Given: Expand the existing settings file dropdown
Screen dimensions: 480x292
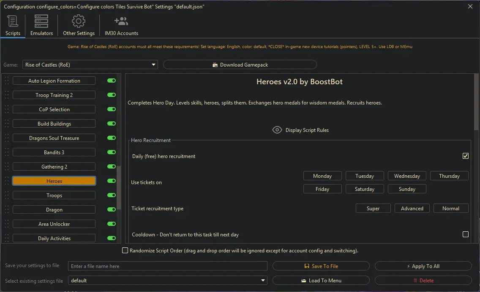Looking at the screenshot, I should (x=167, y=280).
